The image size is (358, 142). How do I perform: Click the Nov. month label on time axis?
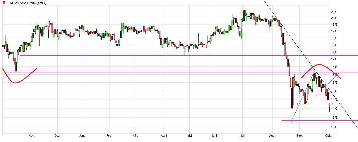pos(32,136)
